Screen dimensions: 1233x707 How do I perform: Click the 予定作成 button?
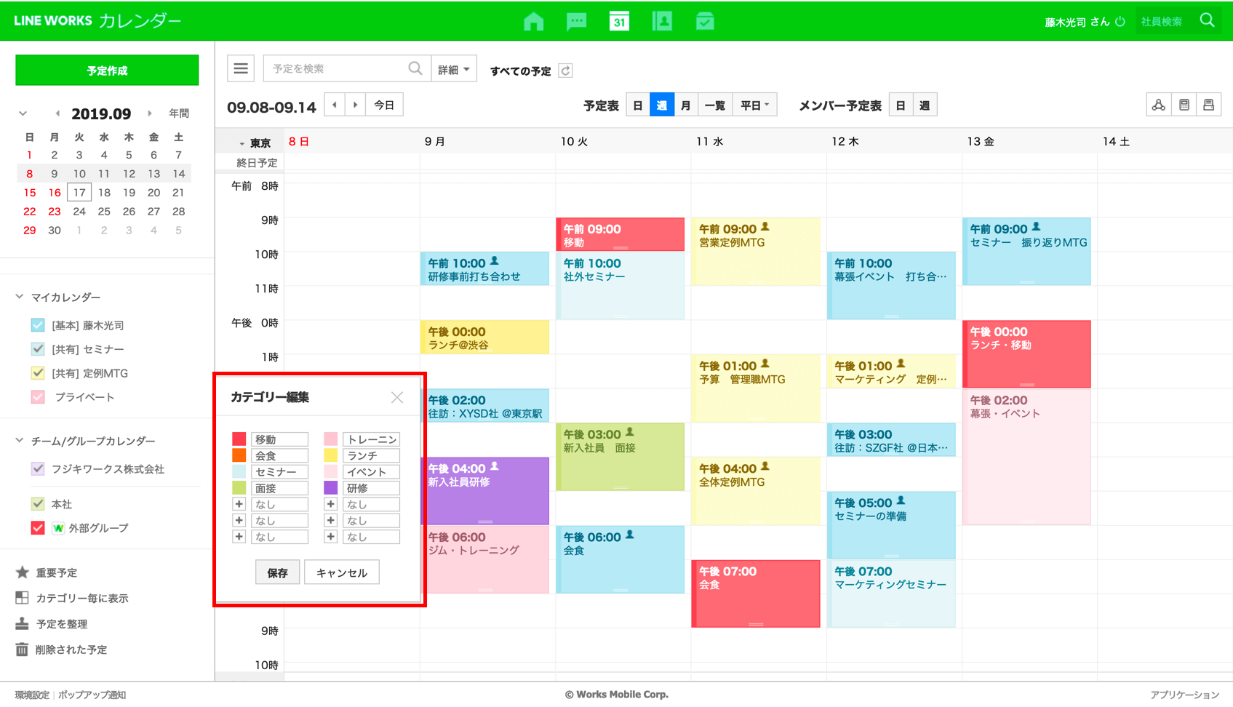(x=107, y=71)
